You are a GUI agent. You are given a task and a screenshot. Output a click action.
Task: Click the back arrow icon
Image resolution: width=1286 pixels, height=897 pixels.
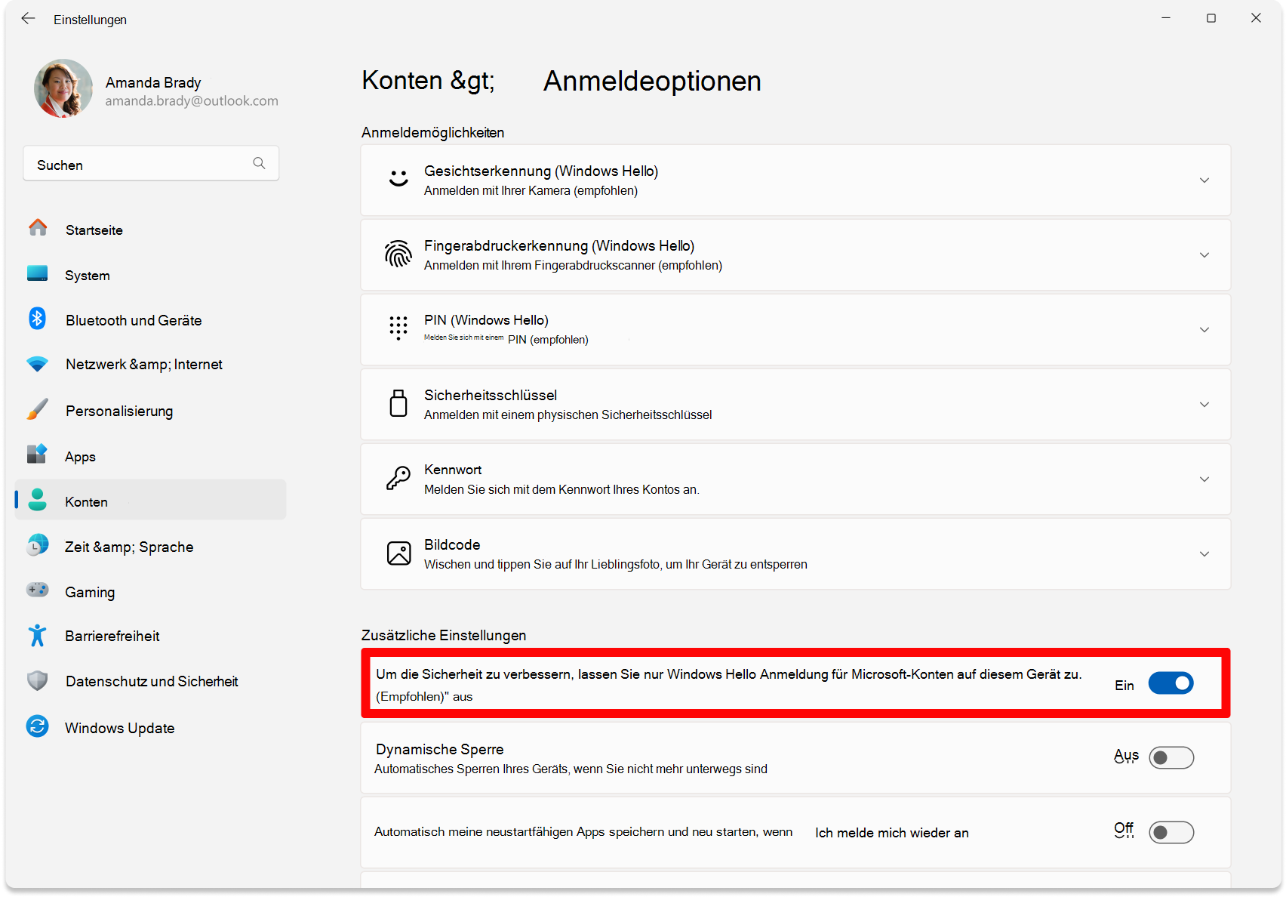pos(29,18)
